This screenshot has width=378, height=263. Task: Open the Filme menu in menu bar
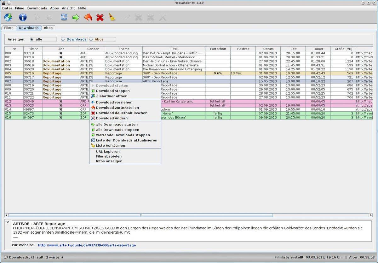pyautogui.click(x=20, y=8)
